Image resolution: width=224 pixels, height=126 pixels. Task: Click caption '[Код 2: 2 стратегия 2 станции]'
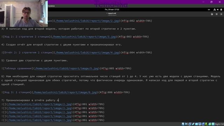point(27,37)
